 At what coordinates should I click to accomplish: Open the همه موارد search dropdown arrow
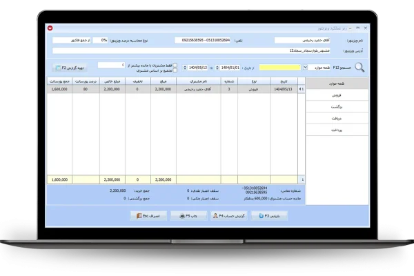305,68
